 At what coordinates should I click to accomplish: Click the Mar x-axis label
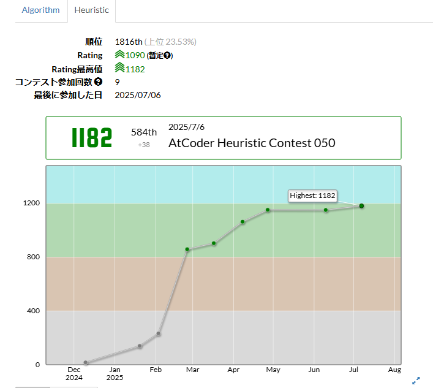[x=192, y=370]
